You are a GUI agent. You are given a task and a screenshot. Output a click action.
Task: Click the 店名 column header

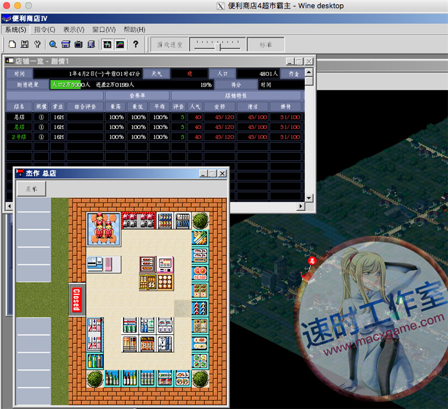tap(19, 106)
